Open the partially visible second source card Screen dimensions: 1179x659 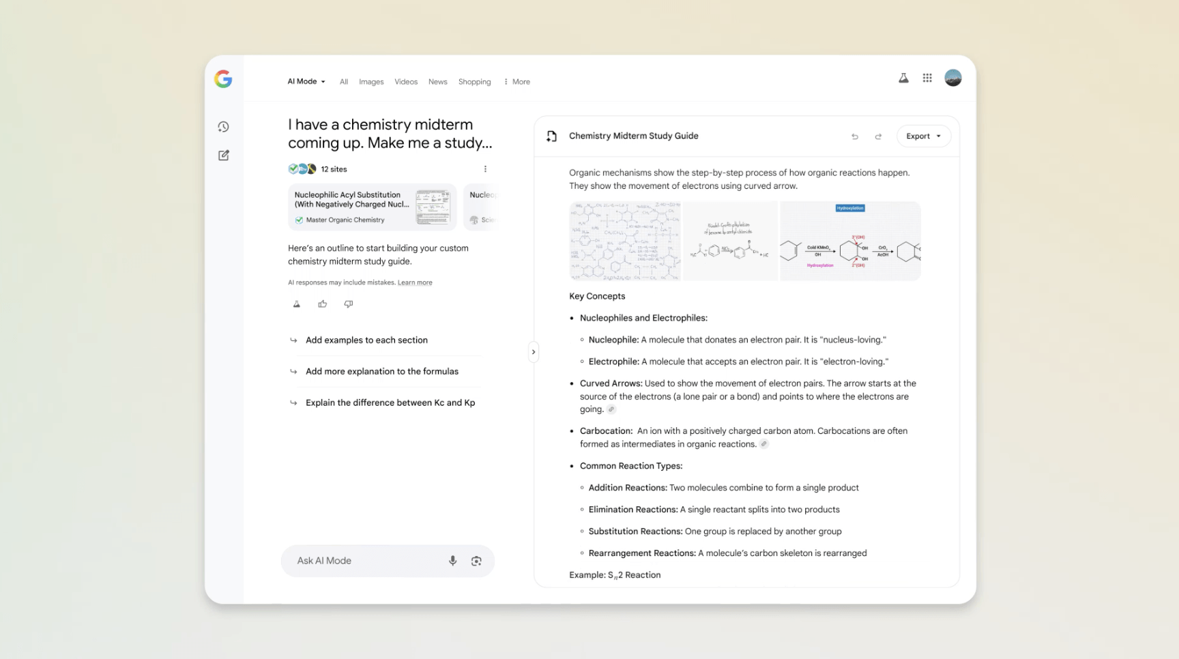pyautogui.click(x=481, y=207)
